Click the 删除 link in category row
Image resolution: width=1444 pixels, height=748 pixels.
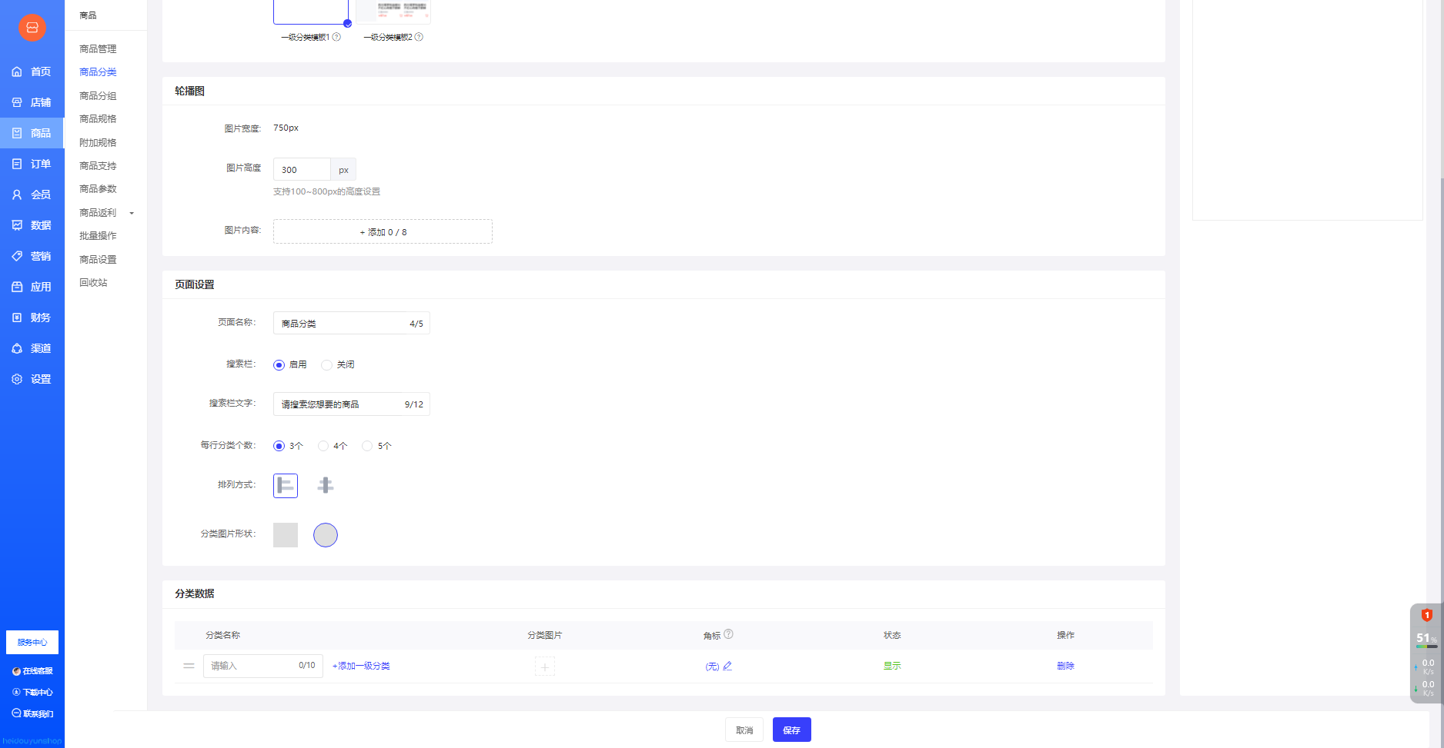pyautogui.click(x=1065, y=666)
